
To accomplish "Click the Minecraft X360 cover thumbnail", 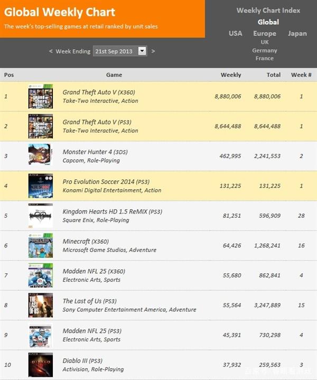I will [x=40, y=245].
